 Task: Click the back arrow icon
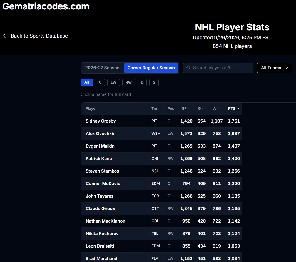pyautogui.click(x=5, y=36)
